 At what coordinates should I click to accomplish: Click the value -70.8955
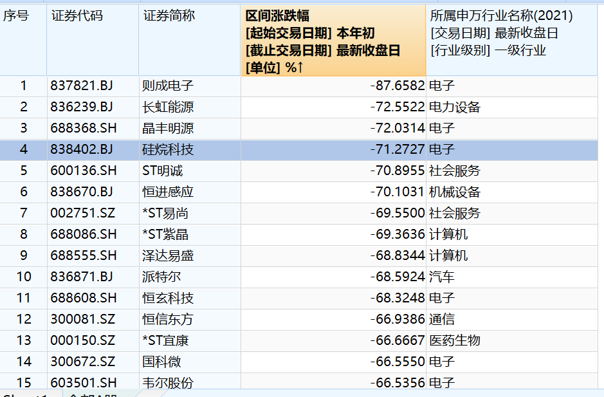click(x=398, y=171)
